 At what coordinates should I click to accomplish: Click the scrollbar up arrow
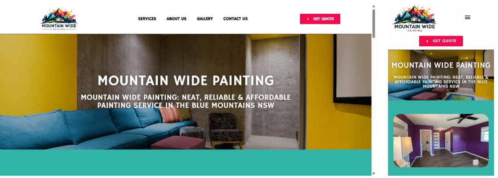[x=374, y=6]
